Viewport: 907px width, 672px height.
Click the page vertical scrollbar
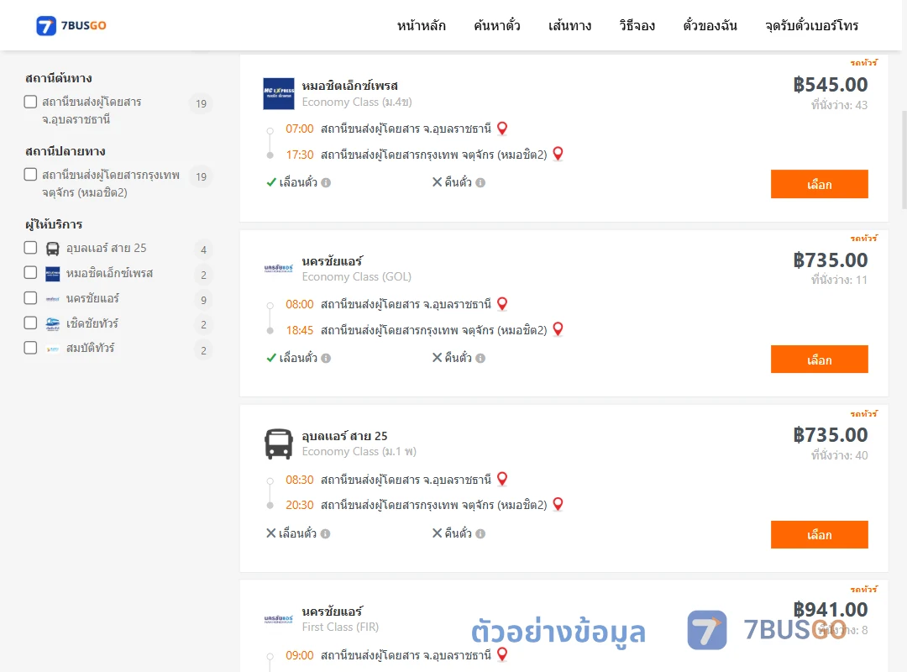point(904,159)
